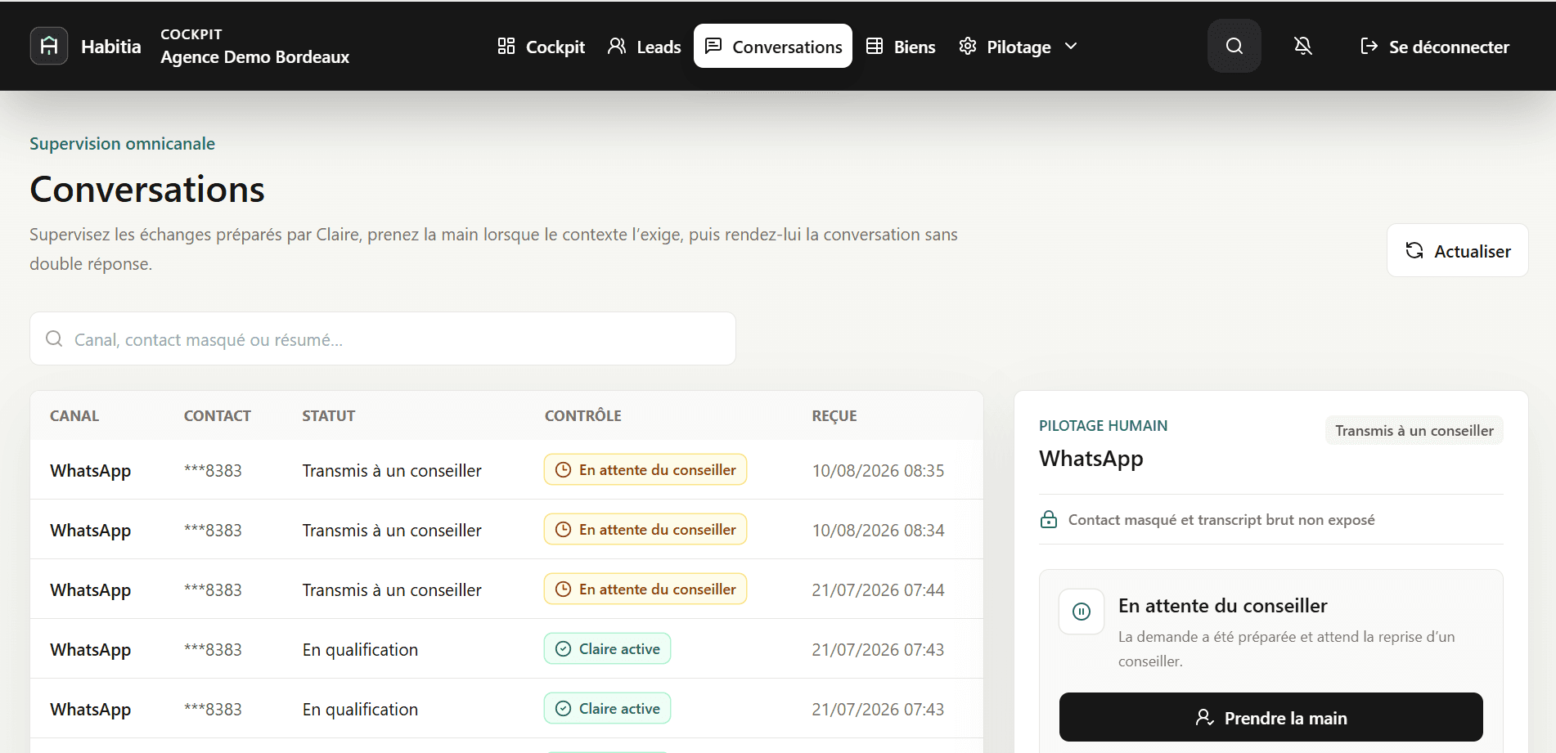Viewport: 1556px width, 753px height.
Task: Click the person icon on Prendre la main
Action: [x=1204, y=717]
